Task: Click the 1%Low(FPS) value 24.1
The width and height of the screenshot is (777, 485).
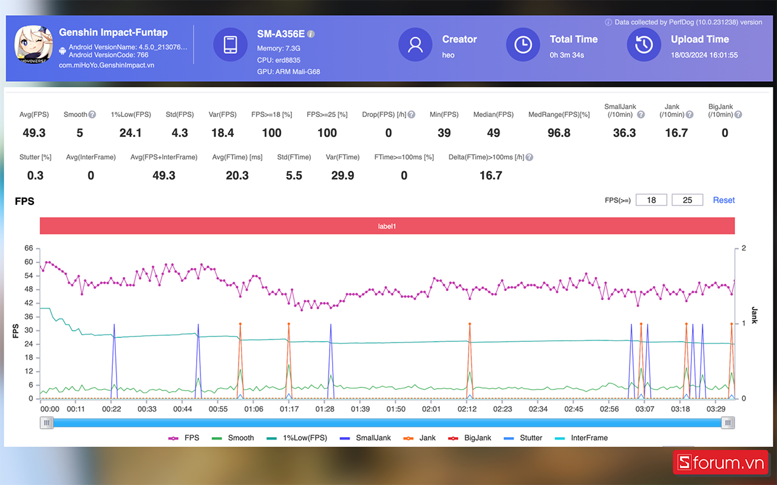Action: 131,133
